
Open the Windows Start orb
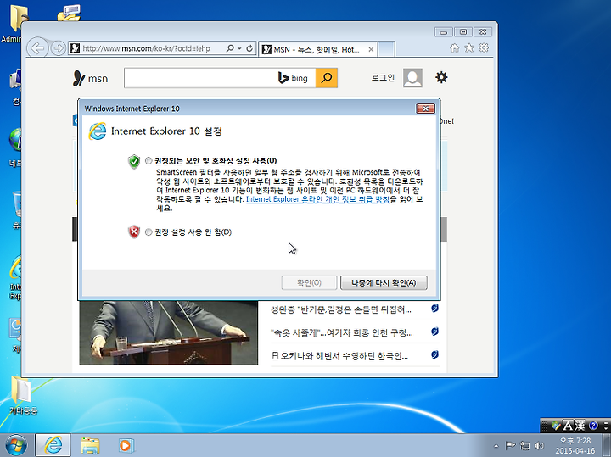pyautogui.click(x=16, y=445)
